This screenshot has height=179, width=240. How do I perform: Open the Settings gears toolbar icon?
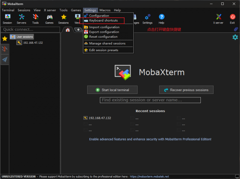pos(148,19)
